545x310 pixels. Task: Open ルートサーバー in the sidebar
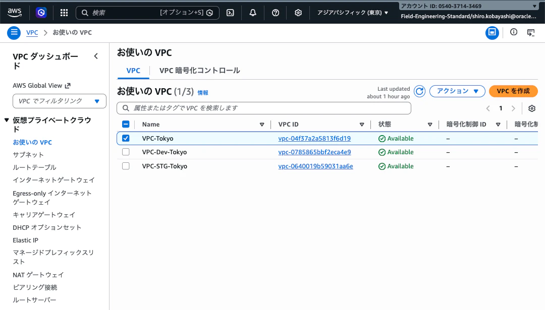pos(34,300)
